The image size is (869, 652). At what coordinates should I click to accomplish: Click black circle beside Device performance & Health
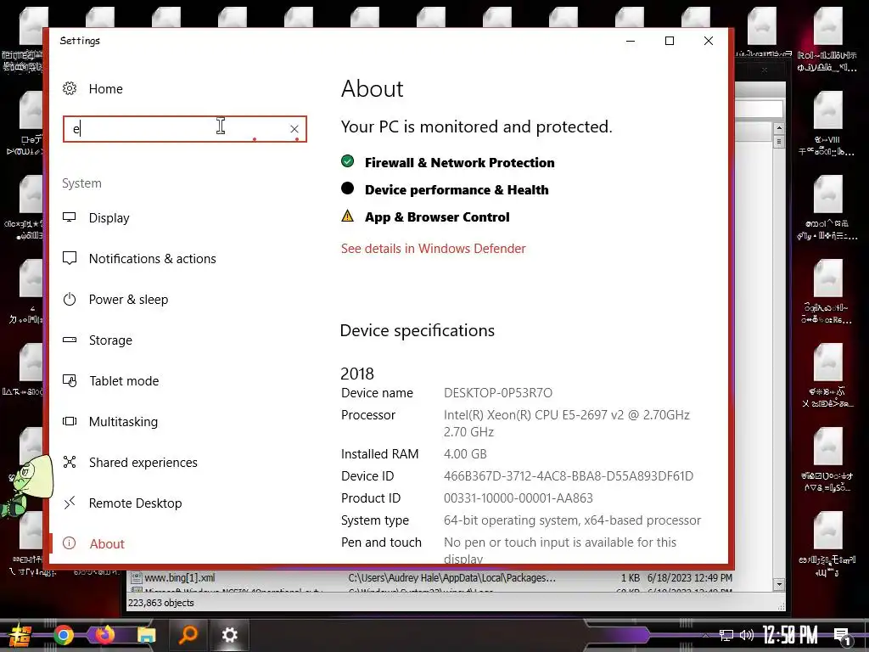[347, 188]
